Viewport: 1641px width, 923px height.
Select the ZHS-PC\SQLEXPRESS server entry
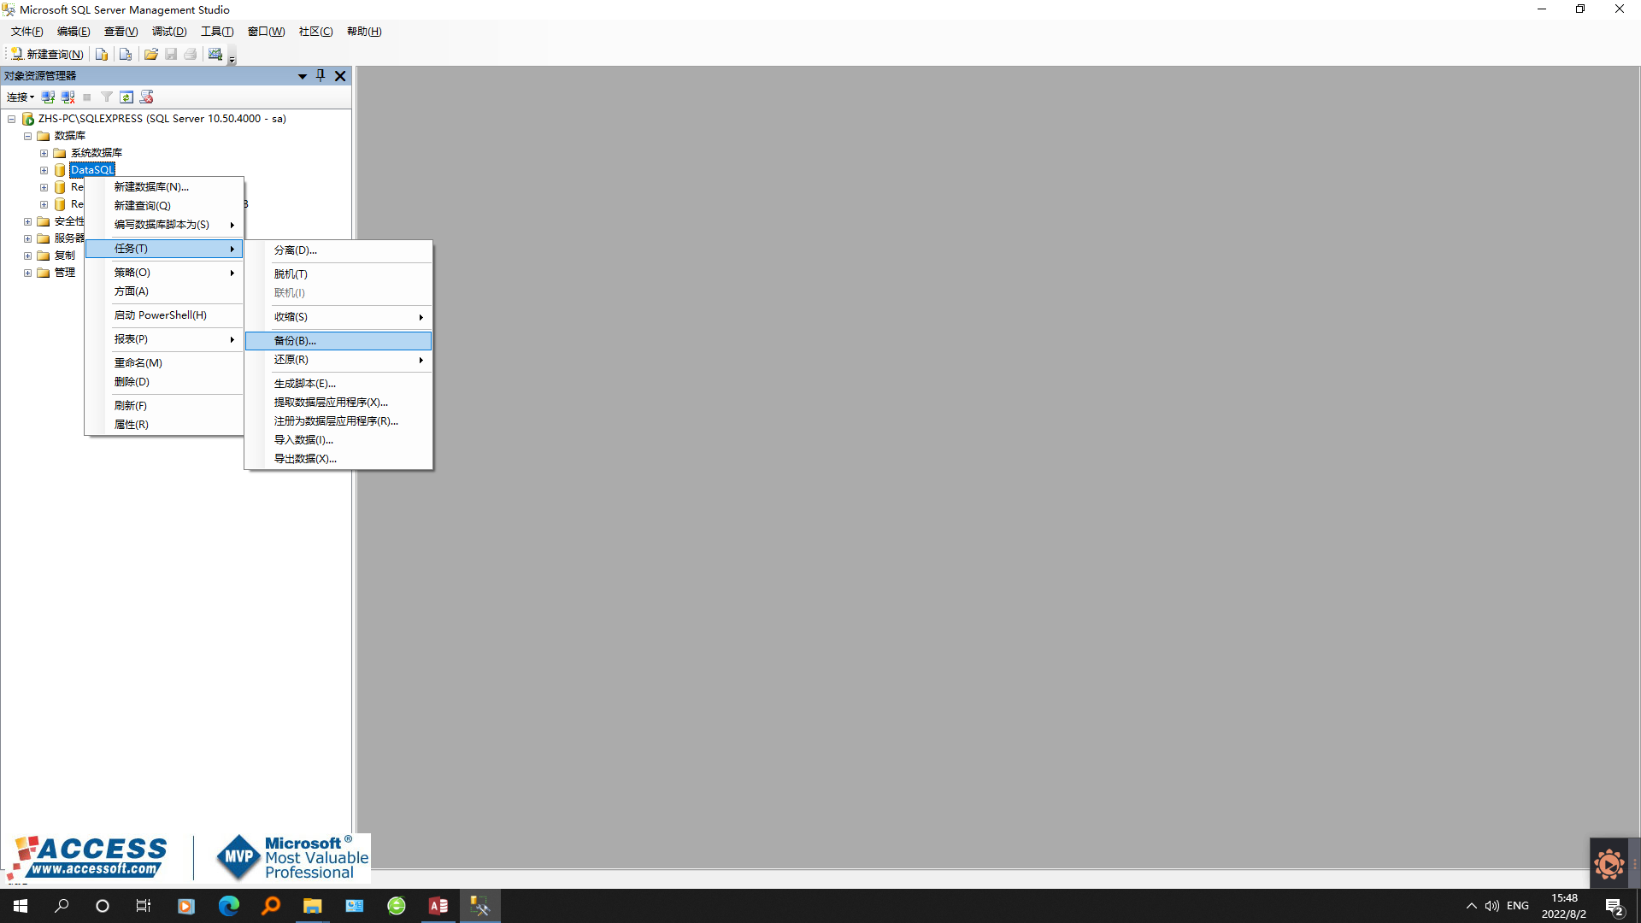click(162, 119)
